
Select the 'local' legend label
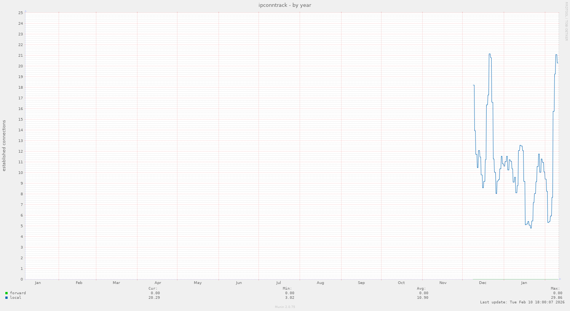pyautogui.click(x=16, y=298)
